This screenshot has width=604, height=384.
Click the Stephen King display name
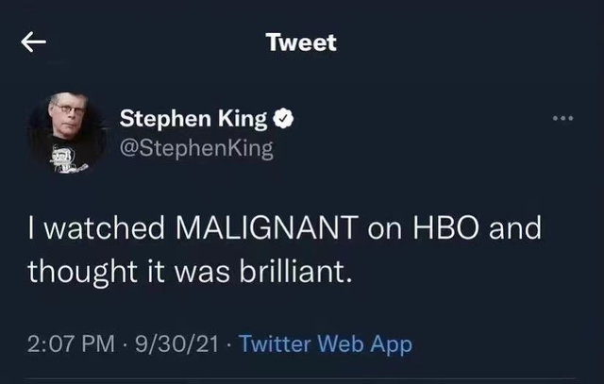point(193,119)
